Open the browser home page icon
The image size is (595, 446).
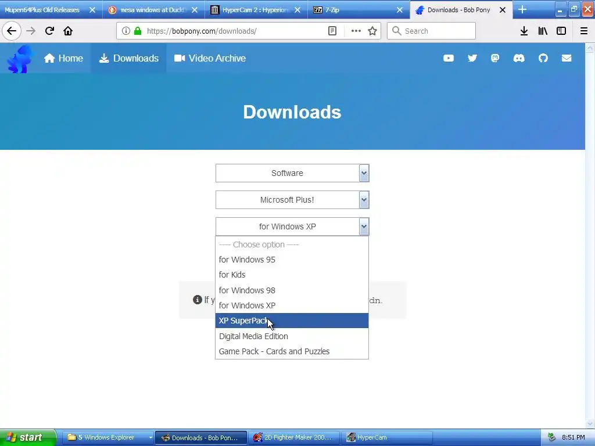coord(68,31)
